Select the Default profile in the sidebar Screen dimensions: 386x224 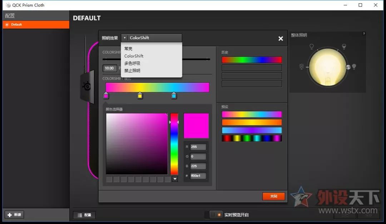tap(36, 25)
